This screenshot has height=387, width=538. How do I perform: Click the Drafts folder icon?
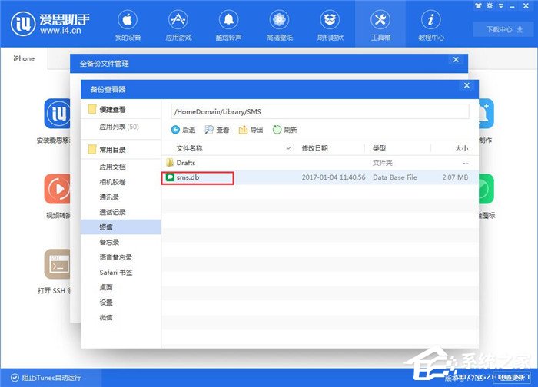(x=170, y=163)
